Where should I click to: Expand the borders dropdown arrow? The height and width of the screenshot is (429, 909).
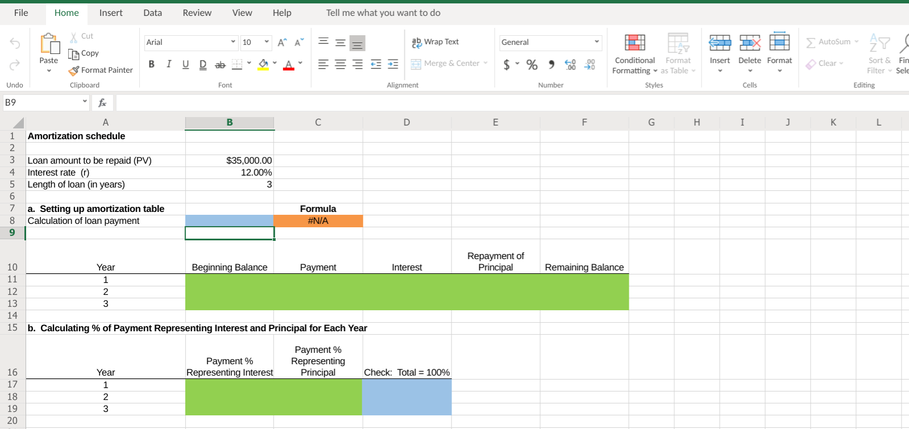249,63
